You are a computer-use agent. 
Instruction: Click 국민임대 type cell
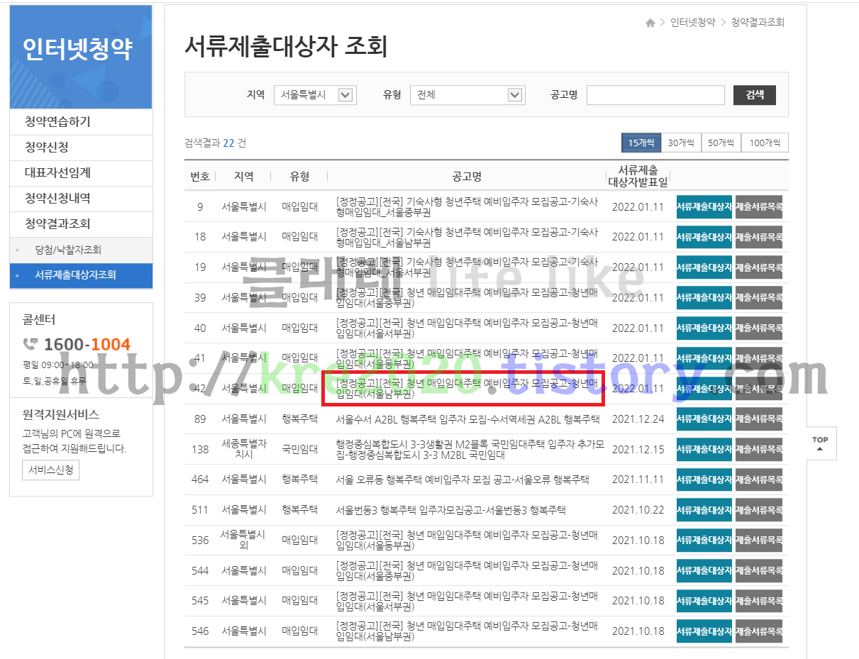click(x=299, y=449)
